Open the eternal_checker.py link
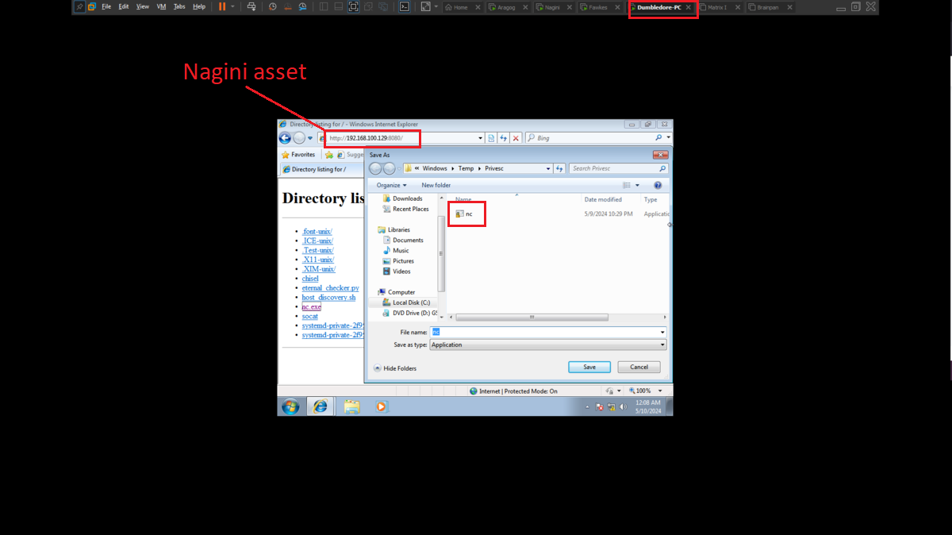Screen dimensions: 952x535 tap(330, 288)
